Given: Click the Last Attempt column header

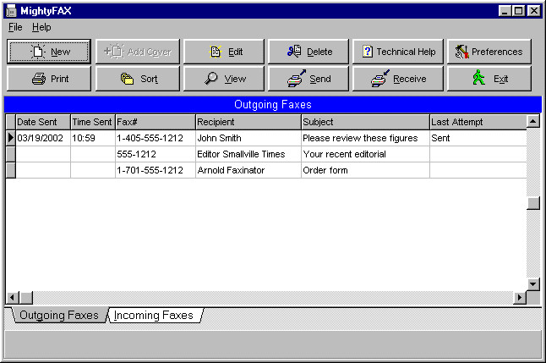Looking at the screenshot, I should pos(478,122).
